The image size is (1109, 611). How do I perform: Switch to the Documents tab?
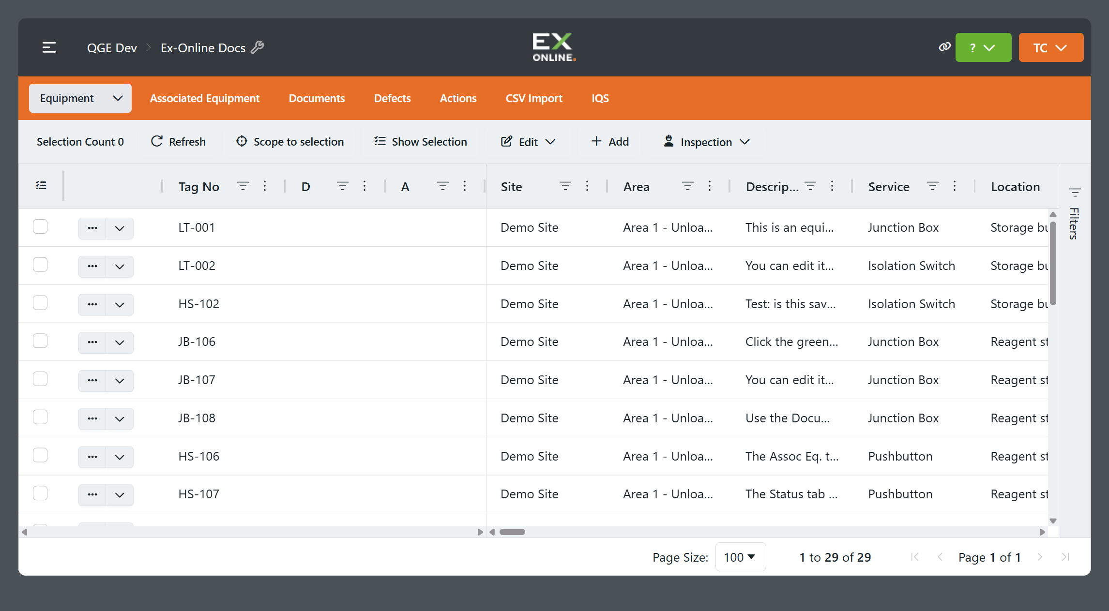317,98
